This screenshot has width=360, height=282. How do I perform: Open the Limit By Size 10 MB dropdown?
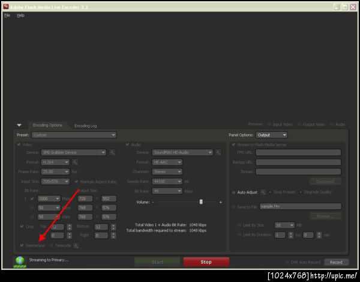pyautogui.click(x=284, y=225)
